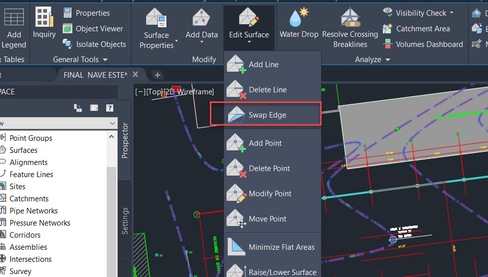Screen dimensions: 488x277
Task: Select Pressure Networks in Prospector
Action: pyautogui.click(x=40, y=223)
